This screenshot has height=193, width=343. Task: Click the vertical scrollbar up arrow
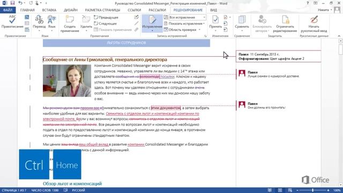pyautogui.click(x=341, y=41)
